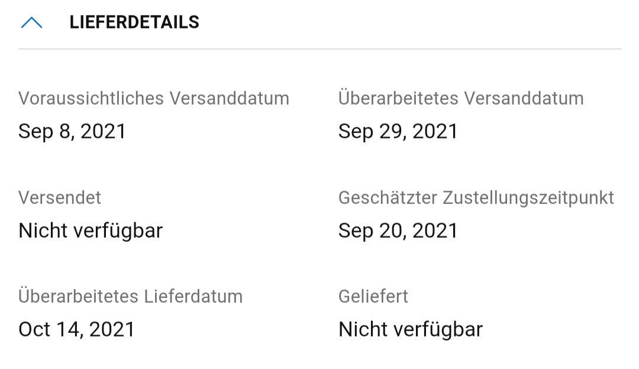Image resolution: width=639 pixels, height=369 pixels.
Task: Click the Versendet label
Action: click(x=60, y=198)
